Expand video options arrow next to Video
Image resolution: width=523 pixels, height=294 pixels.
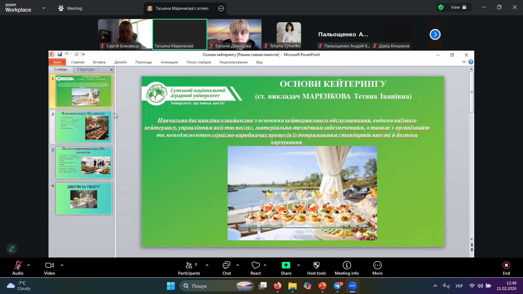[62, 265]
